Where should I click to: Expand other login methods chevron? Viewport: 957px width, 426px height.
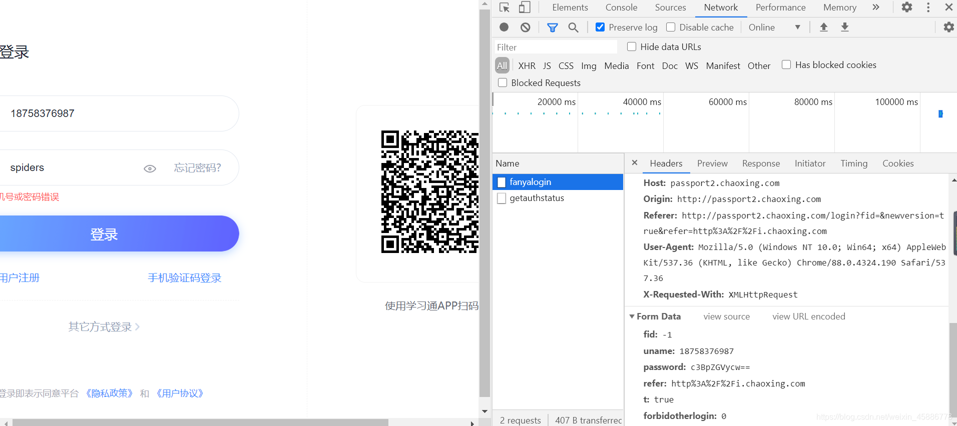pos(137,327)
